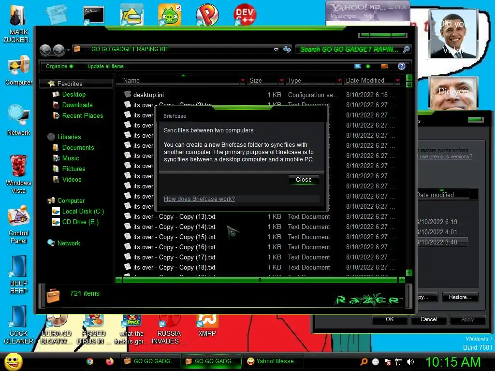This screenshot has width=495, height=371.
Task: Click Update all items in the toolbar
Action: pyautogui.click(x=105, y=66)
